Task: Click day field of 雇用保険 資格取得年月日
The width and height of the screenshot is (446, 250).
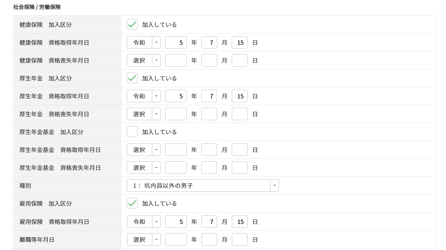Action: pos(240,222)
